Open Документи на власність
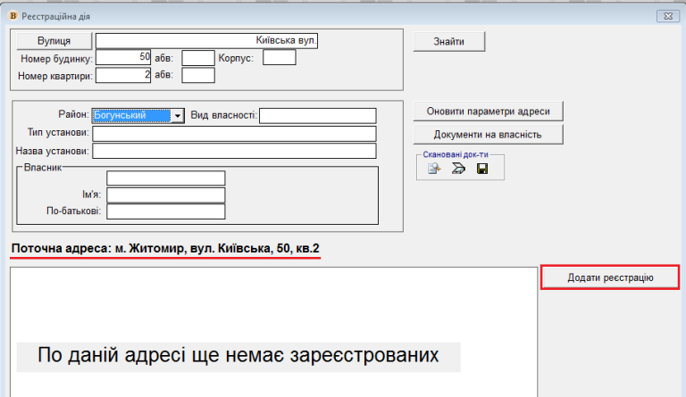686x397 pixels. click(x=488, y=135)
